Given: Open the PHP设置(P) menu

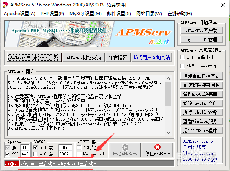Looking at the screenshot, I should coord(52,14).
